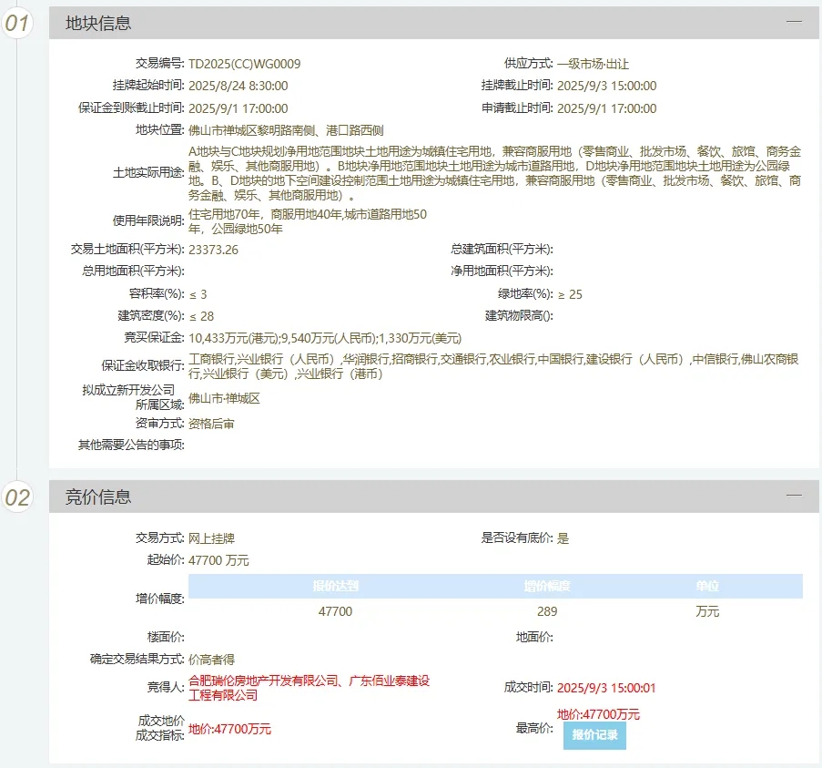The width and height of the screenshot is (822, 768).
Task: Click the red land price above 报价记录
Action: click(x=598, y=714)
